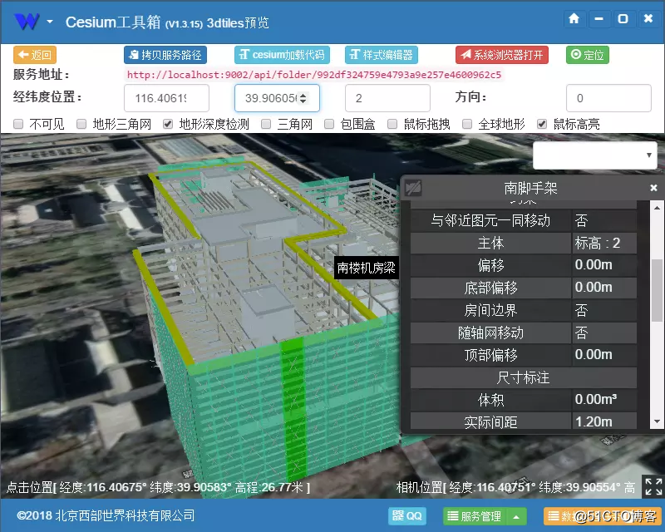Image resolution: width=665 pixels, height=532 pixels.
Task: Click 系统浏览器打开 button
Action: [x=502, y=55]
